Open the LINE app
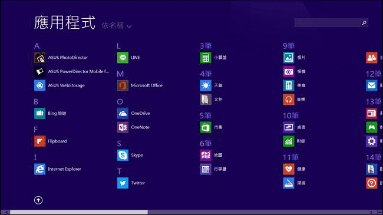The width and height of the screenshot is (383, 215). pos(128,57)
